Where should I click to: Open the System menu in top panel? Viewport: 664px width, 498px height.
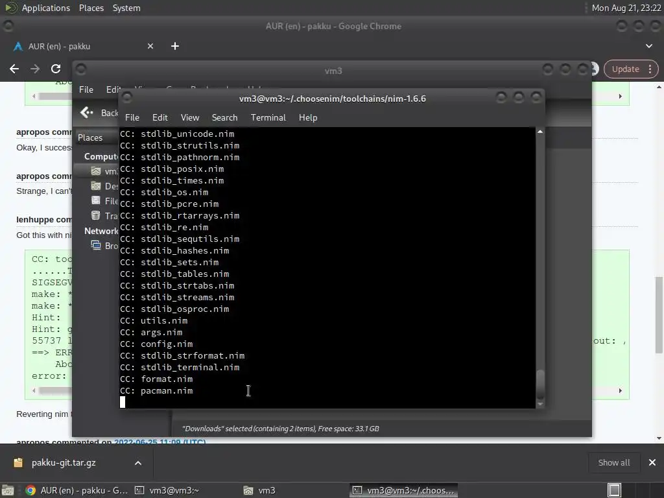[x=126, y=8]
